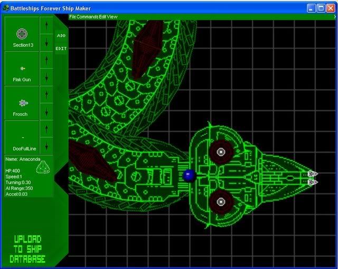Select the upper turret on the ship head
Viewport: 338px width, 269px height.
coord(221,152)
